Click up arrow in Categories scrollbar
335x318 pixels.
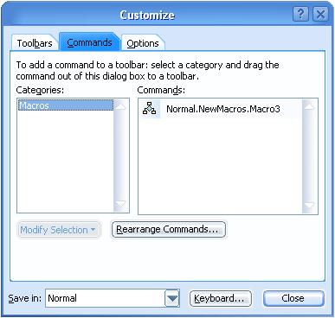(120, 106)
